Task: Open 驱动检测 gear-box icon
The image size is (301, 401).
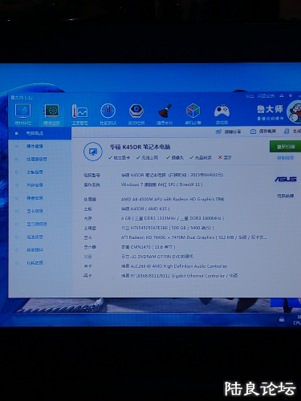Action: pyautogui.click(x=136, y=111)
